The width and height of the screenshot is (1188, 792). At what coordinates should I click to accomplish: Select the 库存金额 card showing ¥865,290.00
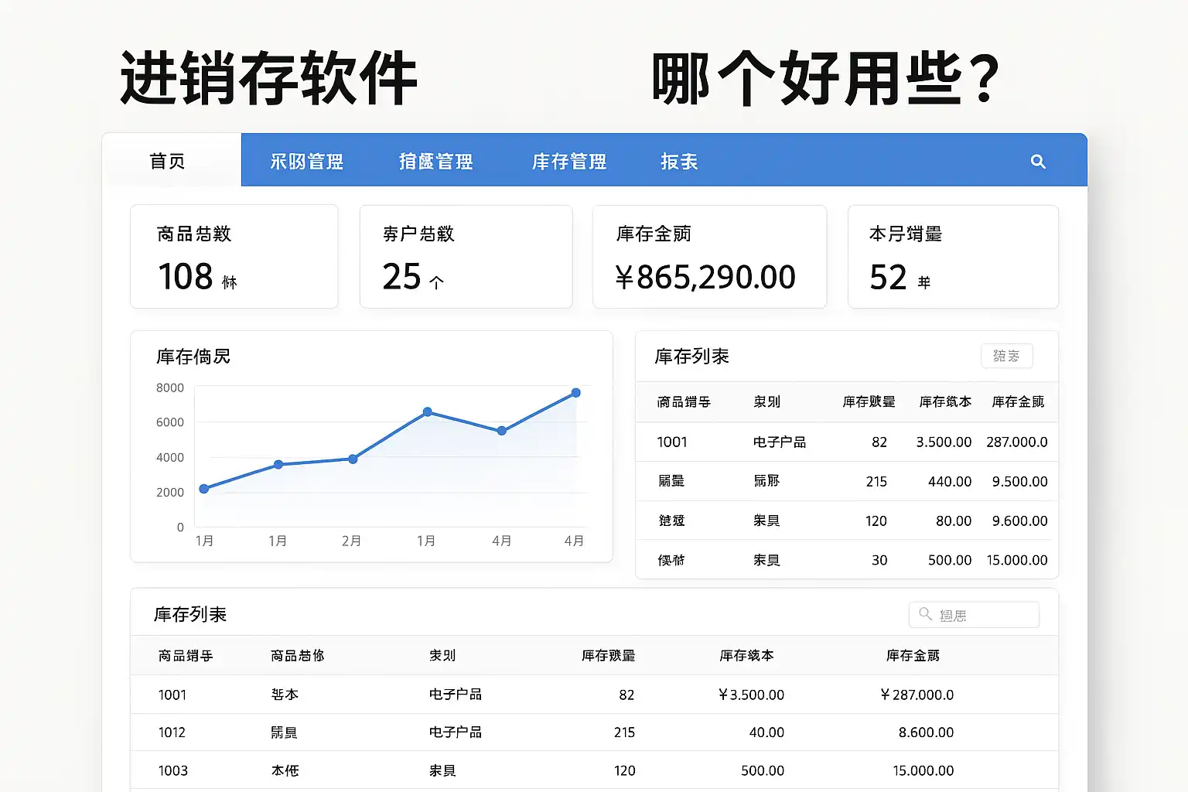pos(709,257)
